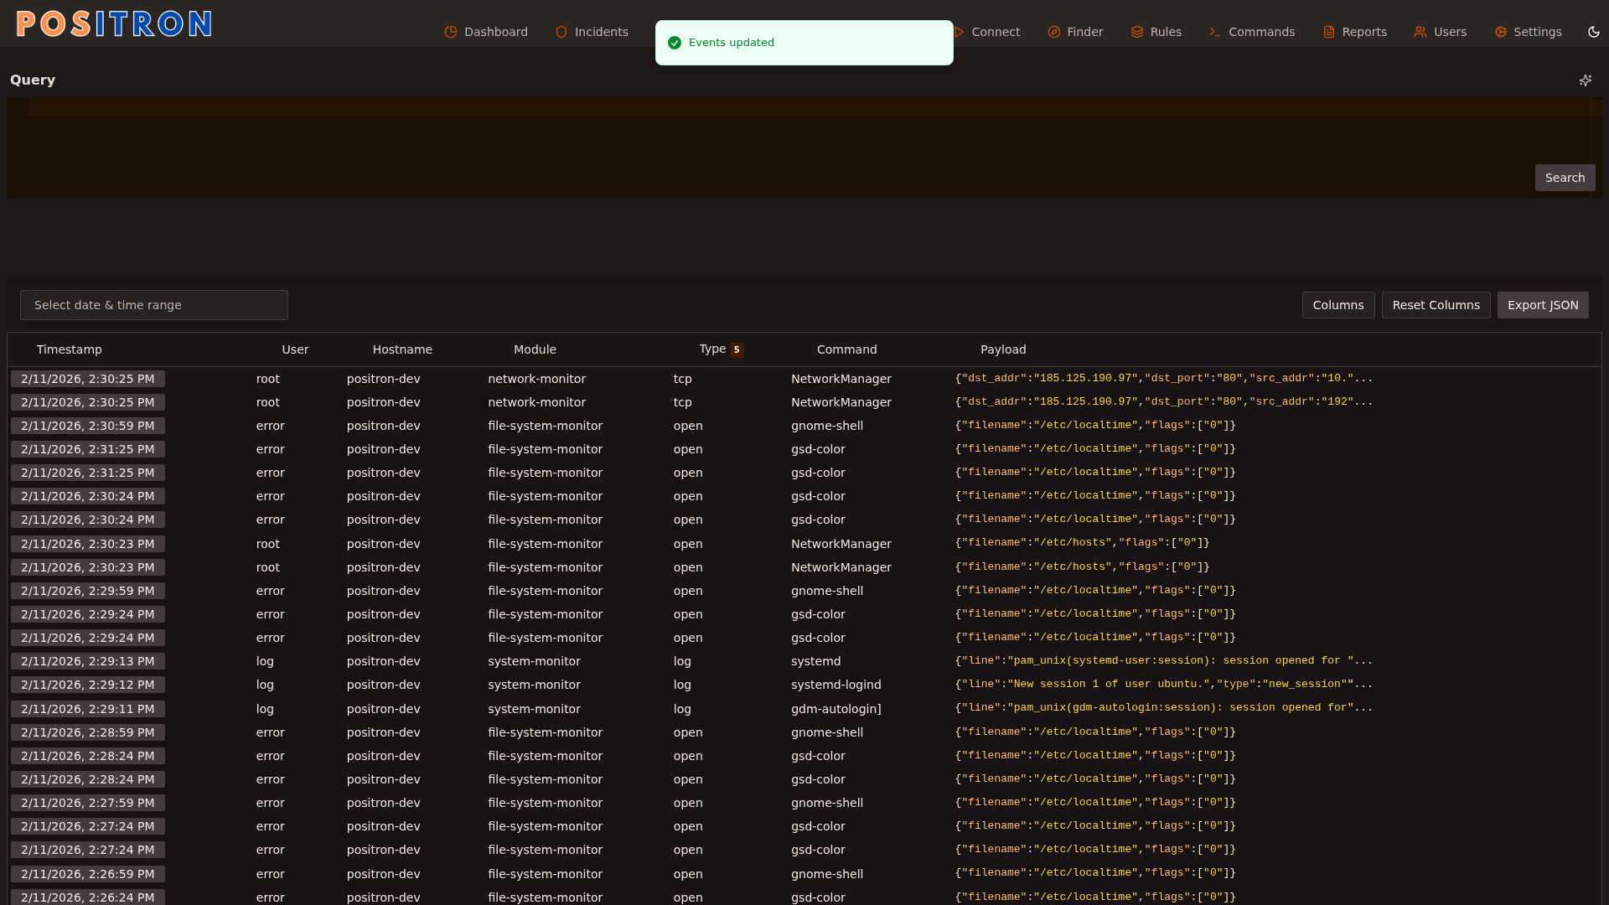Click the Dashboard pie-chart icon
The height and width of the screenshot is (905, 1609).
(x=451, y=32)
